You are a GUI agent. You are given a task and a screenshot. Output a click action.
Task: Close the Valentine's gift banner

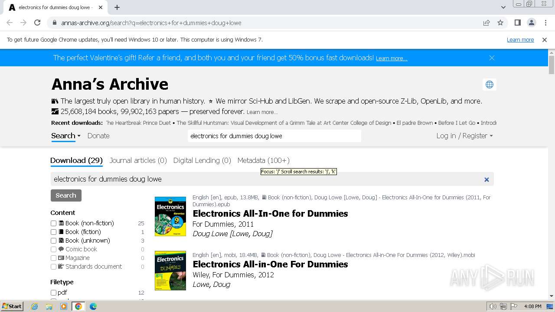click(492, 58)
